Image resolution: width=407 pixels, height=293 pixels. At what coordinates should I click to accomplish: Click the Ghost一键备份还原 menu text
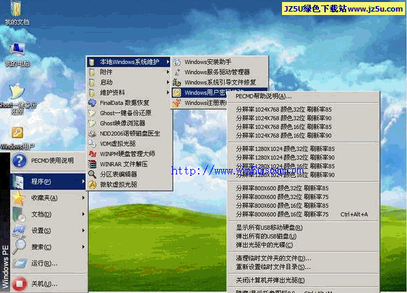tap(126, 113)
